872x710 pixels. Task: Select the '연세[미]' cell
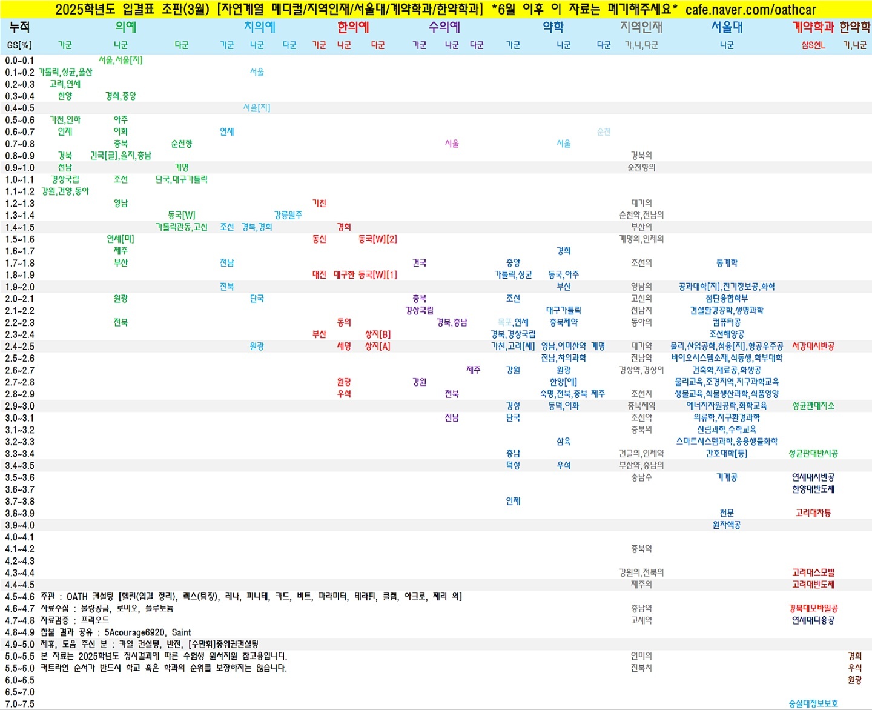click(121, 239)
